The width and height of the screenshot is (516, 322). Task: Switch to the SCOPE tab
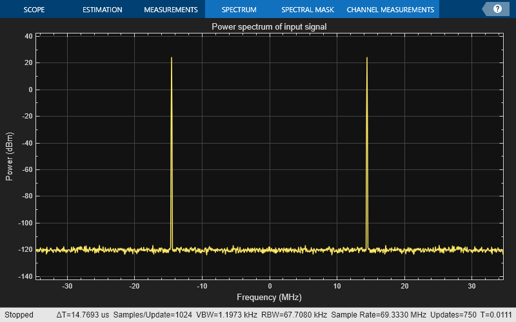[x=34, y=10]
